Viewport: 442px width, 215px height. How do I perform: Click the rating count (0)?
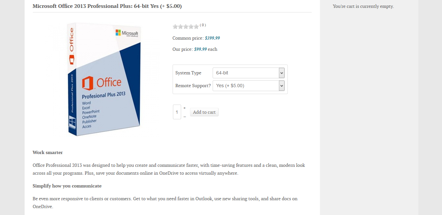coord(203,25)
